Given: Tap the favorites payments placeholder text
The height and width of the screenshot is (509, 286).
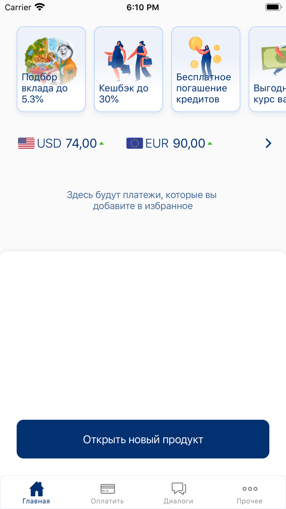Looking at the screenshot, I should tap(142, 200).
